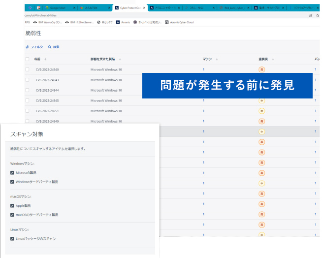Open the second pinned tab with red icon
322x258 pixels.
click(38, 8)
